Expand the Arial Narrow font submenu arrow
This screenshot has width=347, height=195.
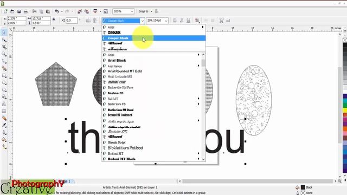pyautogui.click(x=198, y=66)
